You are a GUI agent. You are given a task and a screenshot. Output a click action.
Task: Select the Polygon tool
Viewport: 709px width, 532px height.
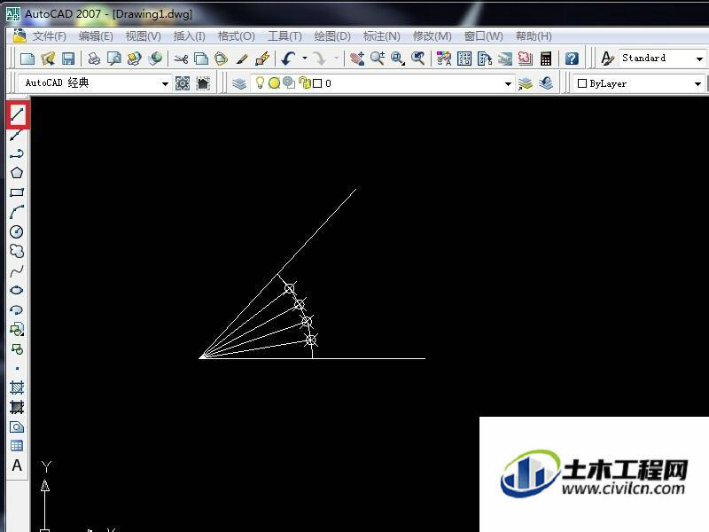[x=17, y=173]
